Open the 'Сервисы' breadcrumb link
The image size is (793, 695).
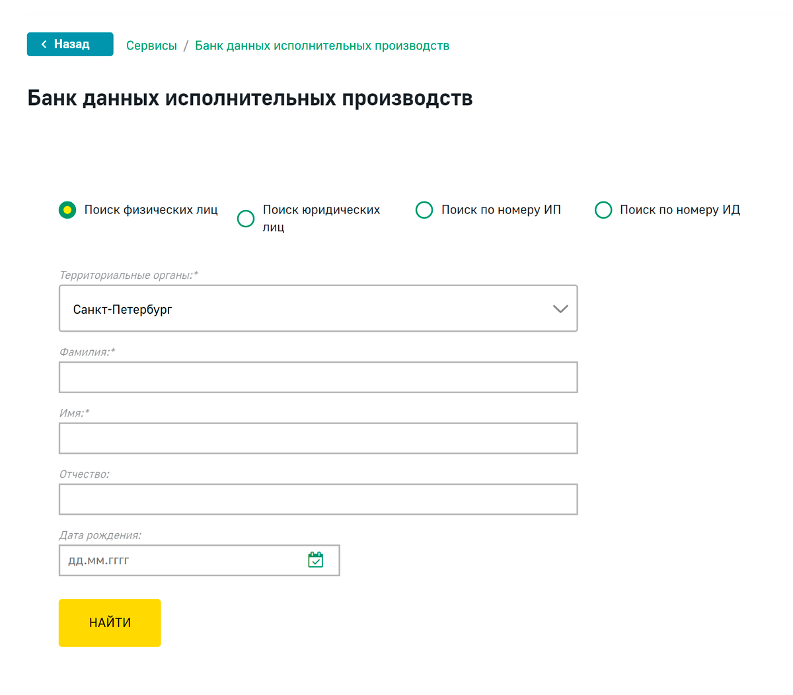(x=151, y=46)
